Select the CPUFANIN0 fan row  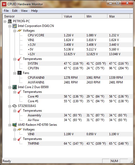point(80,78)
